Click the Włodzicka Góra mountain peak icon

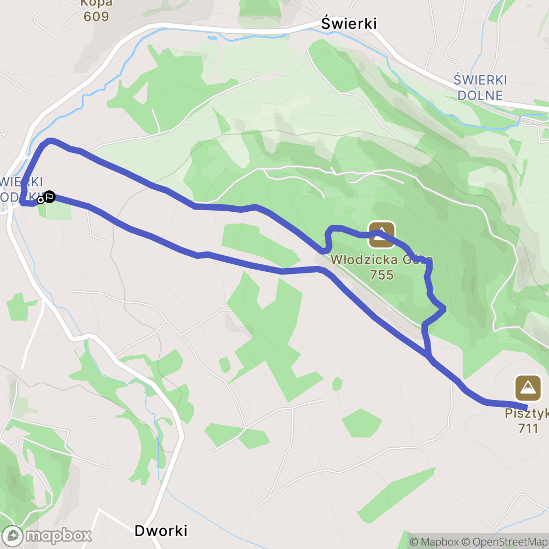pos(382,235)
